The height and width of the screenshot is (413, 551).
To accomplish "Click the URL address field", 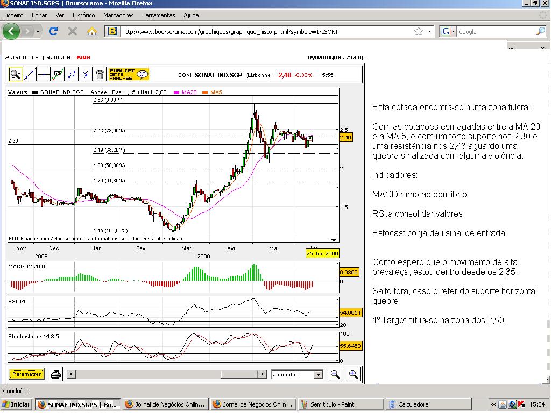I will point(265,32).
